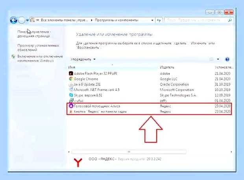Close the Programs and Features window
Viewport: 244px width, 180px height.
pos(229,12)
